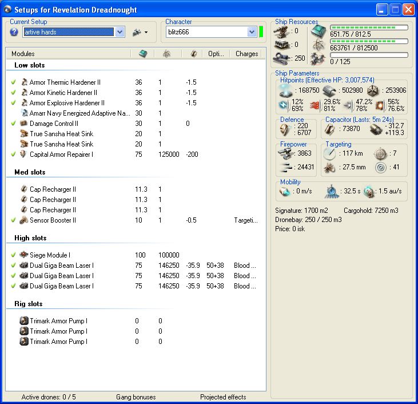418x404 pixels.
Task: Click the thermal resistance icon
Action: click(315, 105)
